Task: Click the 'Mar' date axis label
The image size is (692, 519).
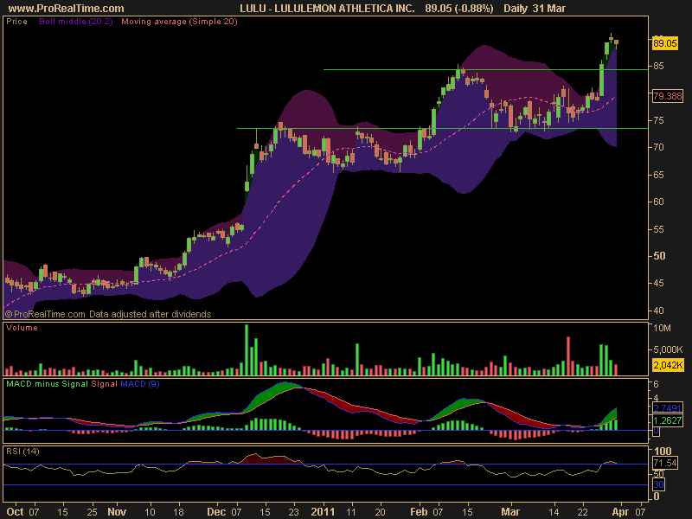Action: tap(510, 511)
